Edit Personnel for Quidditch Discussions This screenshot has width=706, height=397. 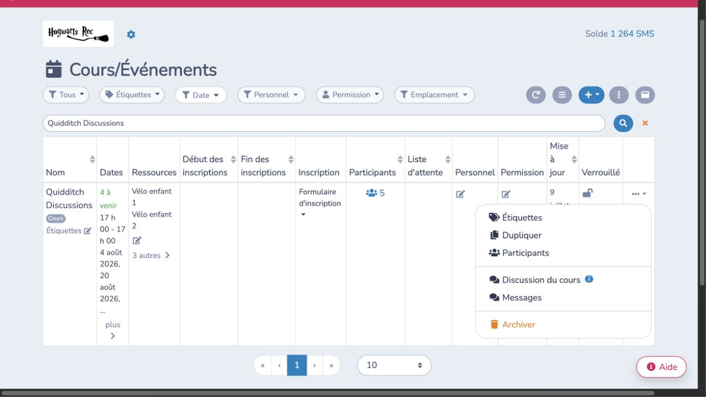click(x=460, y=194)
